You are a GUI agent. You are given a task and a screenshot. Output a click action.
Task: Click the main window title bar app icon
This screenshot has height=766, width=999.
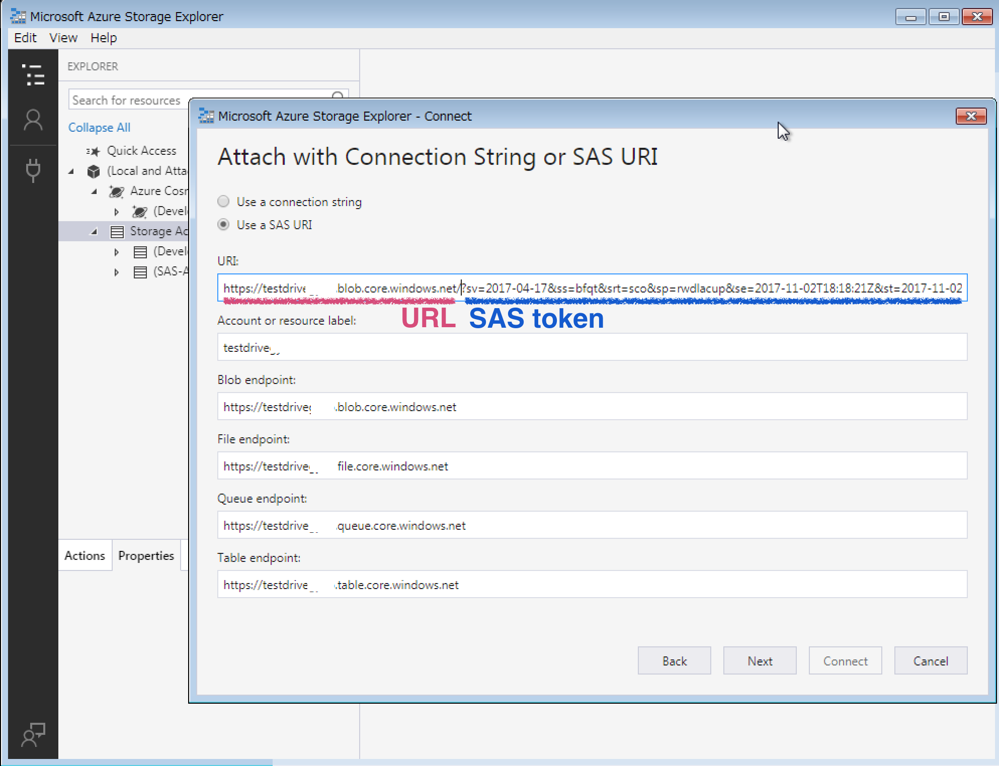click(x=18, y=17)
